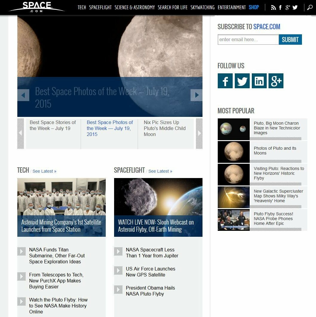Click See Latest link next to SPACEFLIGHT heading
This screenshot has height=317, width=316.
tap(160, 171)
